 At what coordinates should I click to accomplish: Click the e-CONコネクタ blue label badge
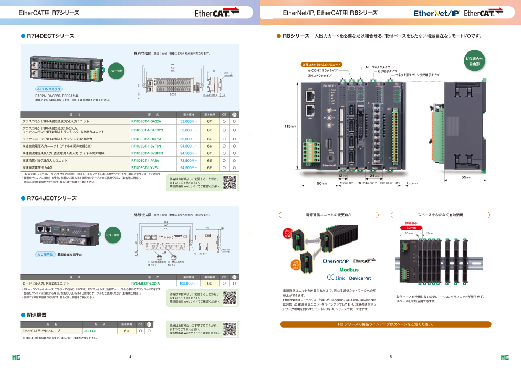pos(49,89)
